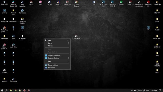Select the gn document icon
The image size is (163, 92).
94,3
